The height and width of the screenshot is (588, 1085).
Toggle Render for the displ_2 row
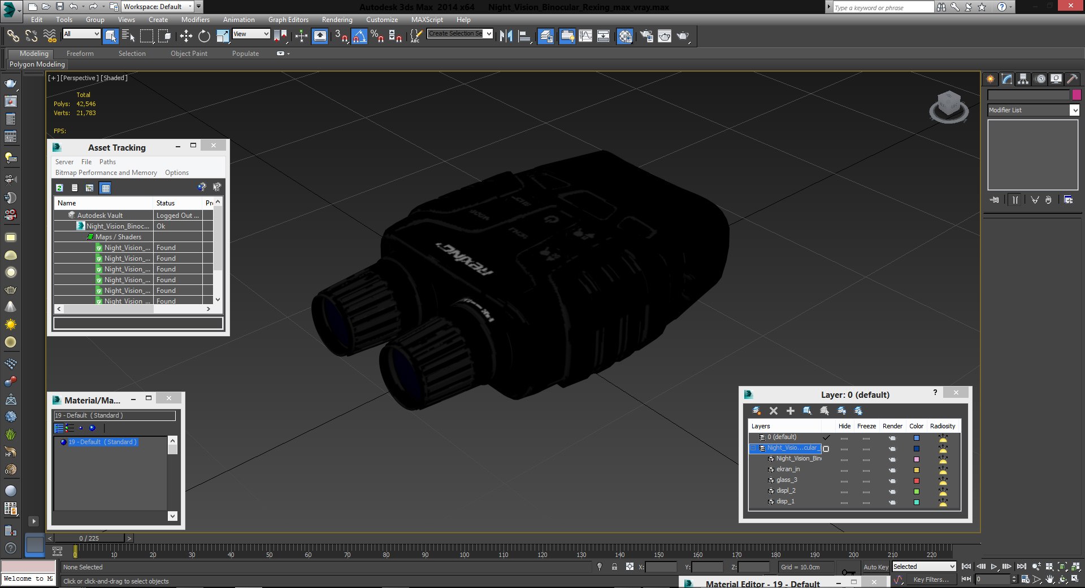[892, 492]
